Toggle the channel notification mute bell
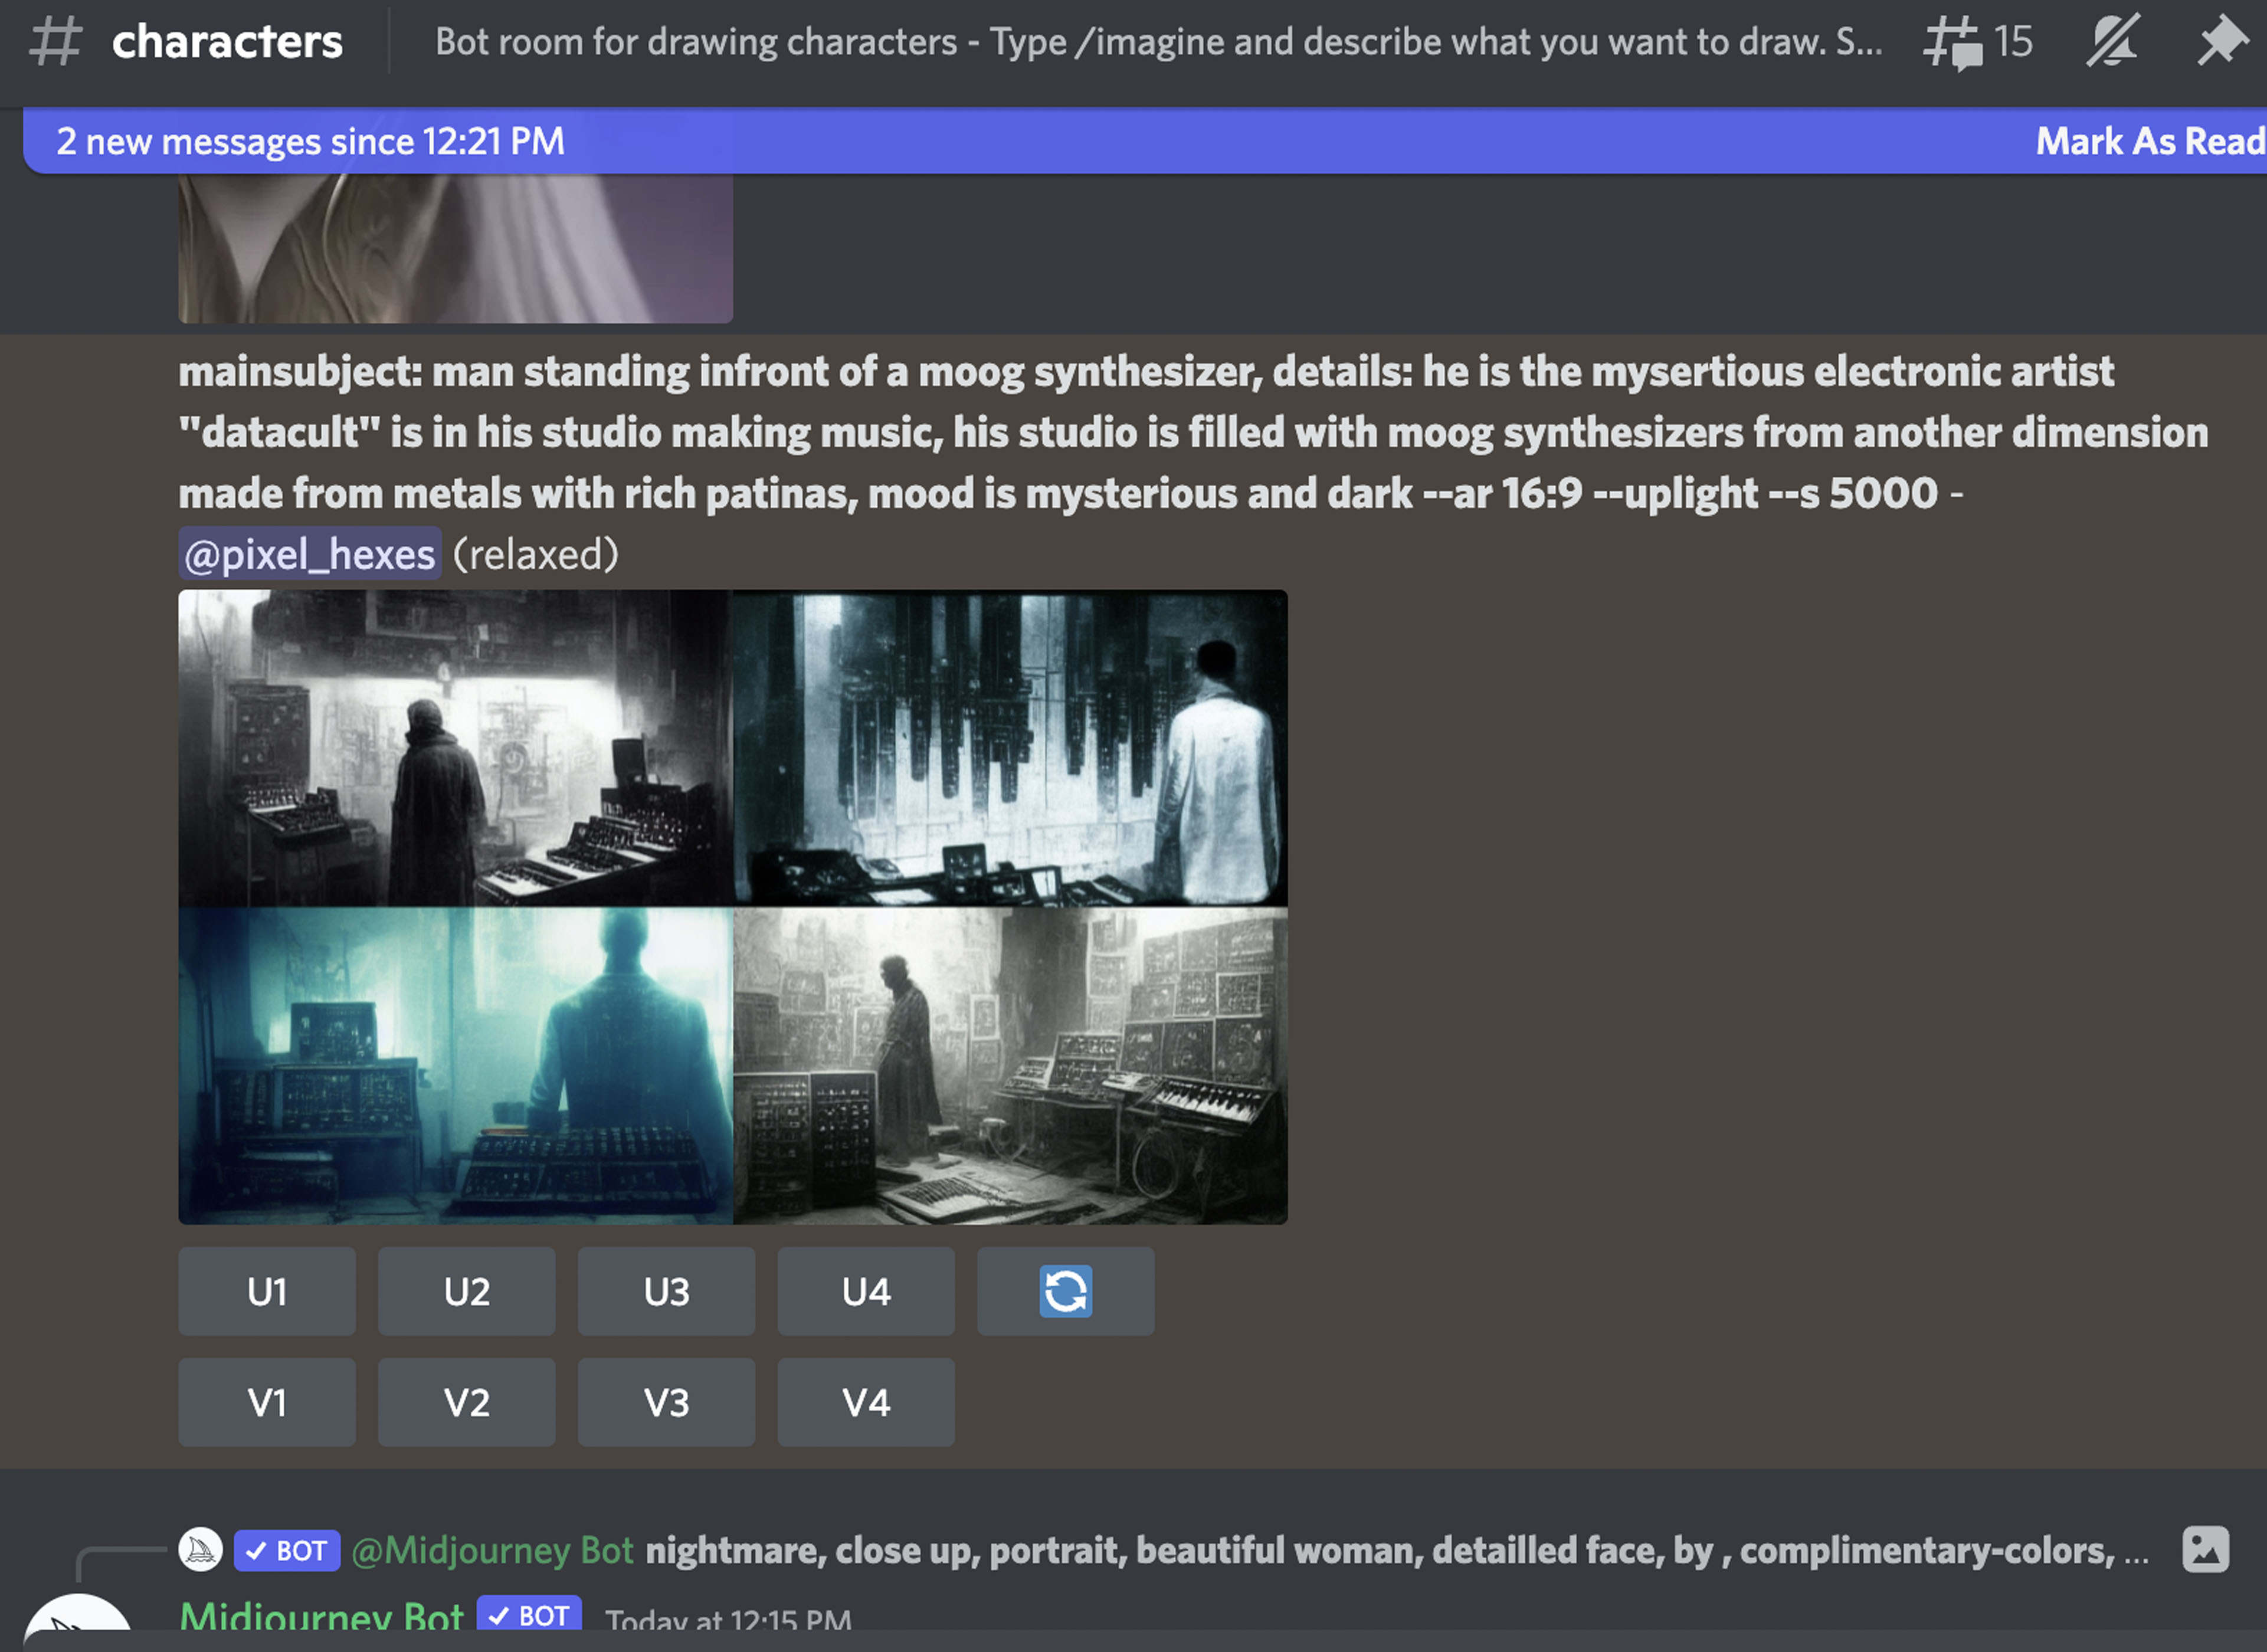 click(2111, 42)
